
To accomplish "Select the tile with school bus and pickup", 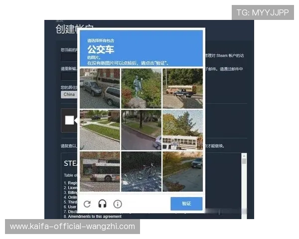I will 183,89.
